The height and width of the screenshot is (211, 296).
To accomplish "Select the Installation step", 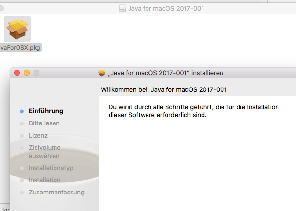I will [x=45, y=180].
